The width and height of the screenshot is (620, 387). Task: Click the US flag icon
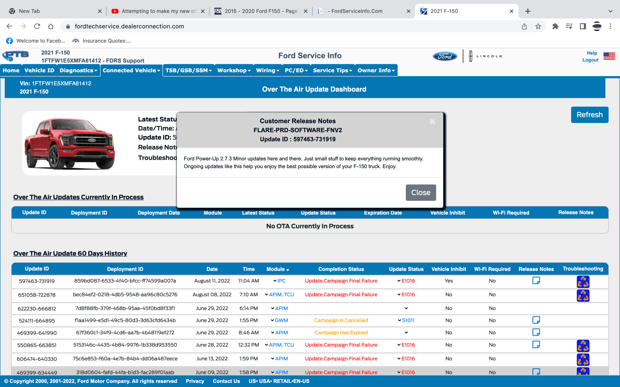609,56
